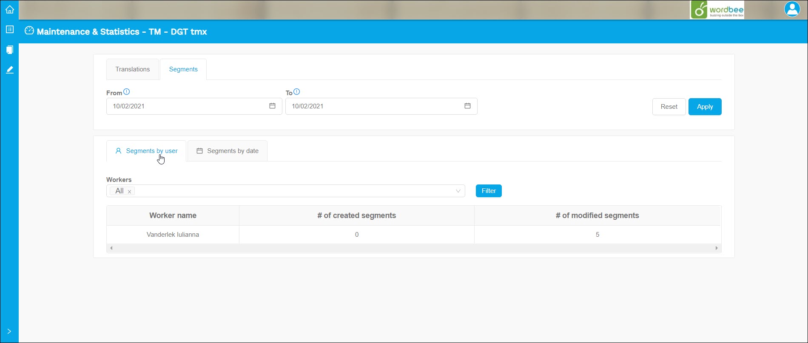Open calendar picker in To field
This screenshot has height=343, width=808.
[x=467, y=106]
